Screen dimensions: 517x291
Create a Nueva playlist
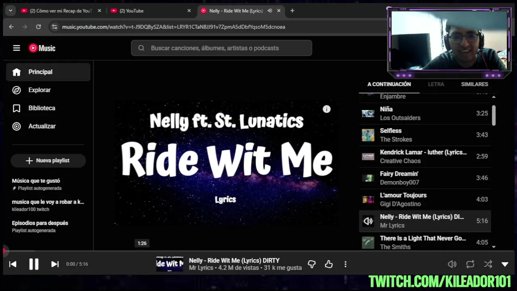coord(48,160)
